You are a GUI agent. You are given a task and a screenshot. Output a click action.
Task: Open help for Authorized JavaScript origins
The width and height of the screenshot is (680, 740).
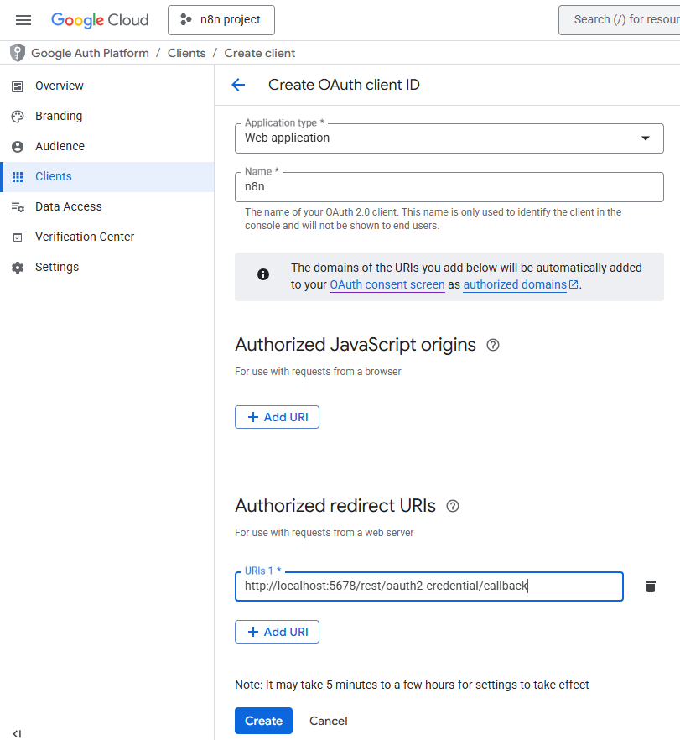click(x=493, y=345)
